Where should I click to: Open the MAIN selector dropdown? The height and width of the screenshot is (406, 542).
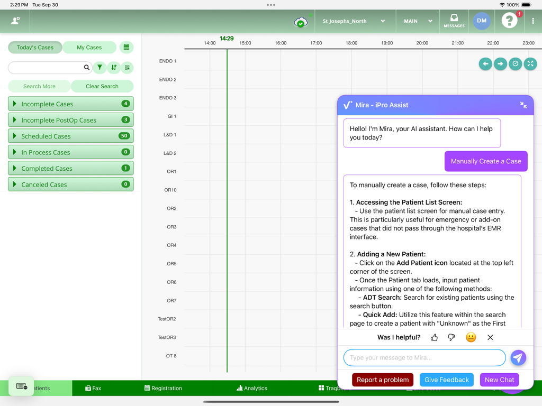pos(418,21)
